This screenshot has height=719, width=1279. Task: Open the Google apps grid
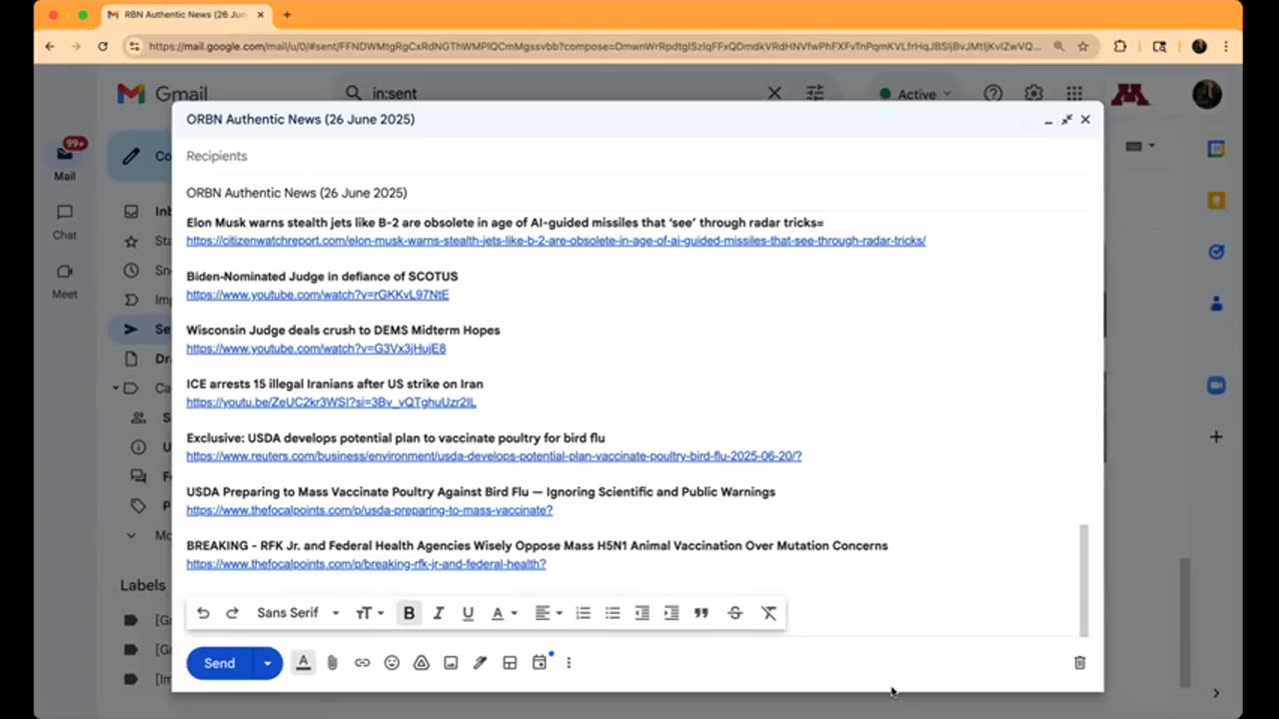point(1074,93)
